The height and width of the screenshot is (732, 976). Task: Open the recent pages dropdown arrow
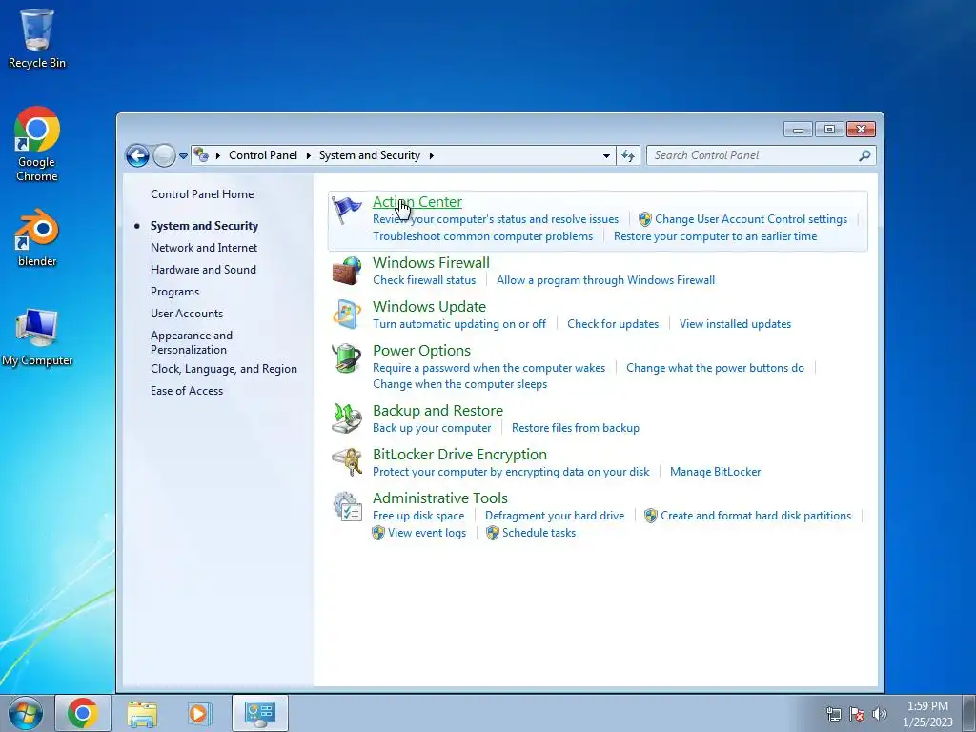pyautogui.click(x=183, y=156)
